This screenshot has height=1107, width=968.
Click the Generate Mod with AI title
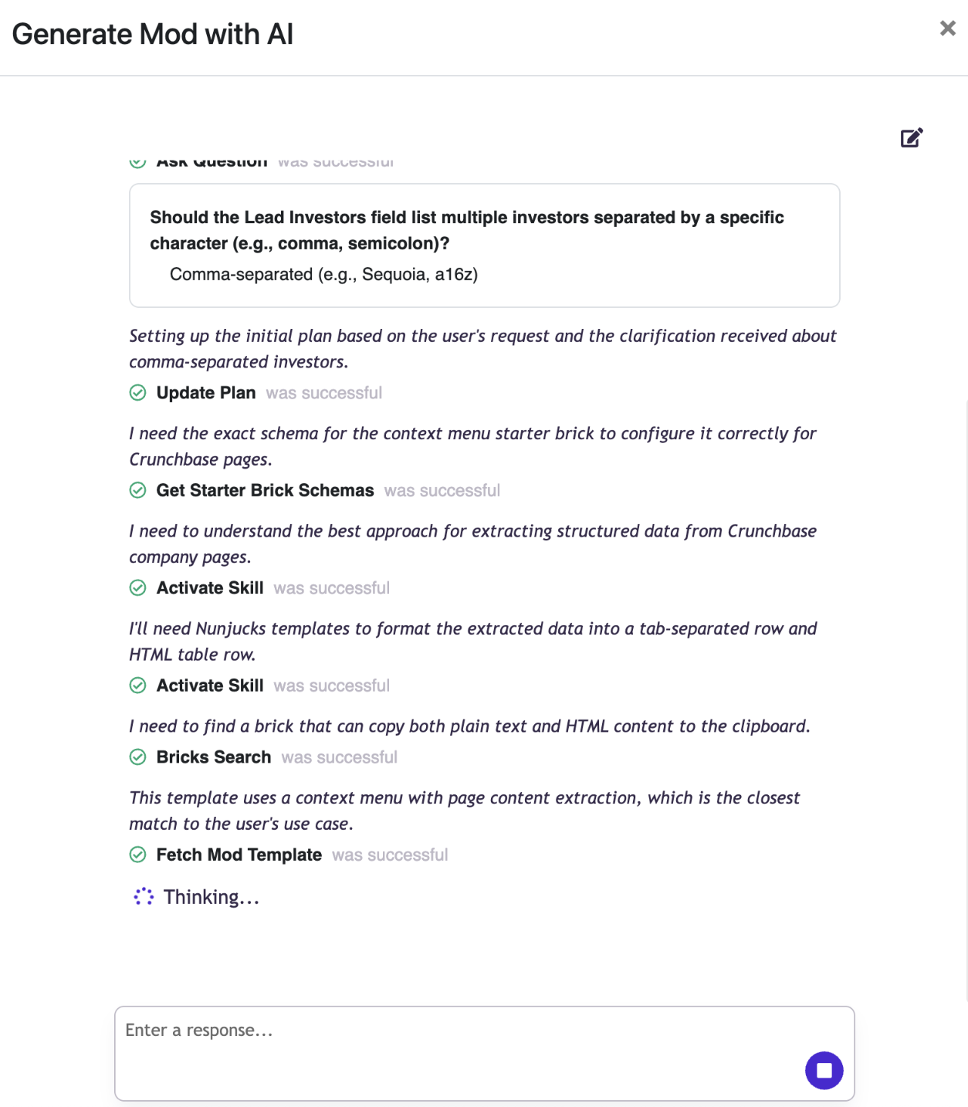click(153, 35)
